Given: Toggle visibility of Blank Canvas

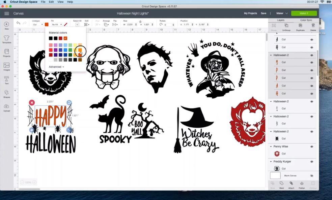Looking at the screenshot, I should click(x=311, y=176).
